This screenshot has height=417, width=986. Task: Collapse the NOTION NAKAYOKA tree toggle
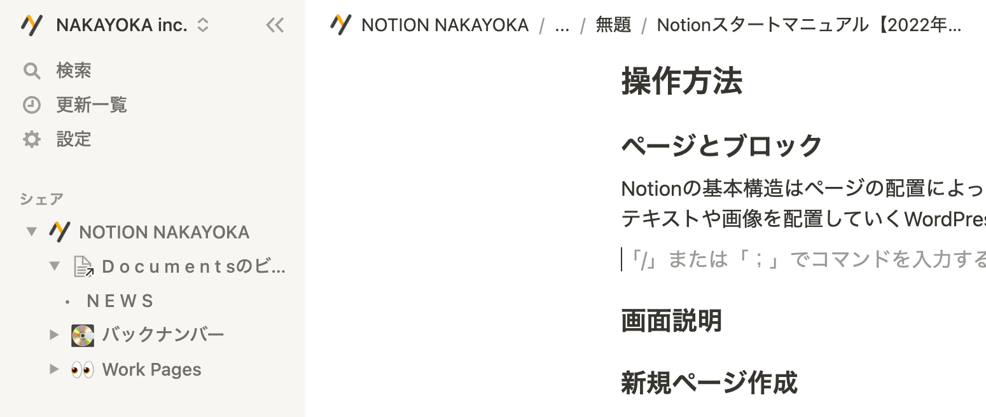(x=31, y=231)
